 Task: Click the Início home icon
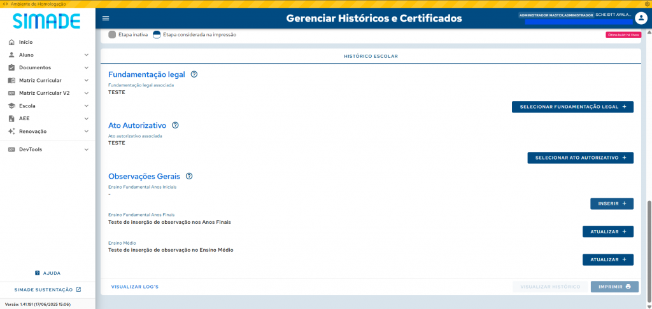point(11,42)
